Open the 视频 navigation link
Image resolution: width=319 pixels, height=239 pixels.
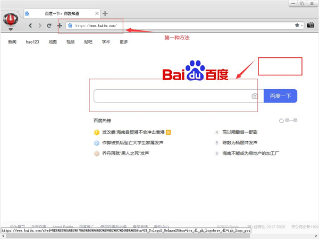click(70, 42)
